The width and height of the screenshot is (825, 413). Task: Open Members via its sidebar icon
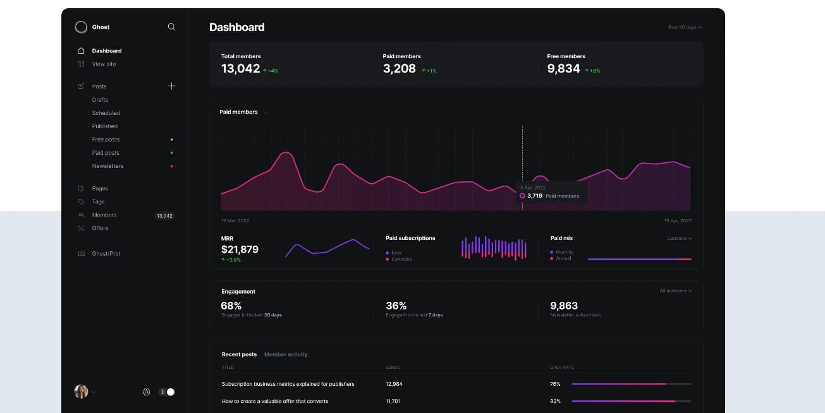[81, 215]
